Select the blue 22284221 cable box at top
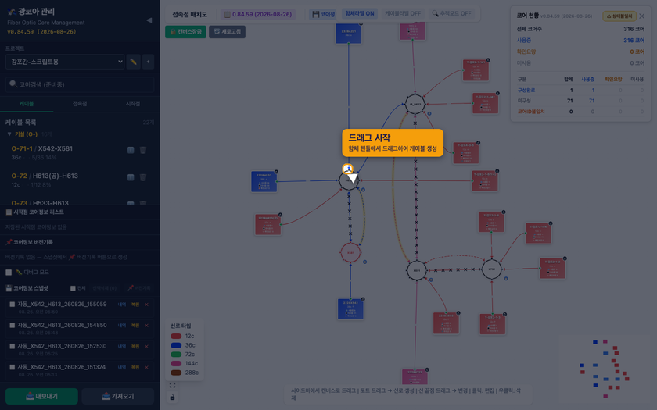 [349, 34]
